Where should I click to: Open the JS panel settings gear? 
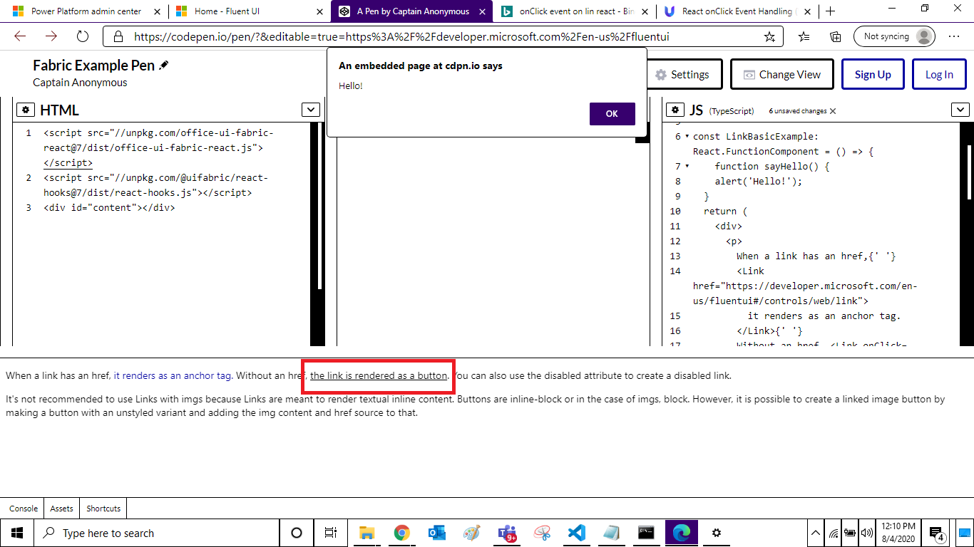(675, 110)
